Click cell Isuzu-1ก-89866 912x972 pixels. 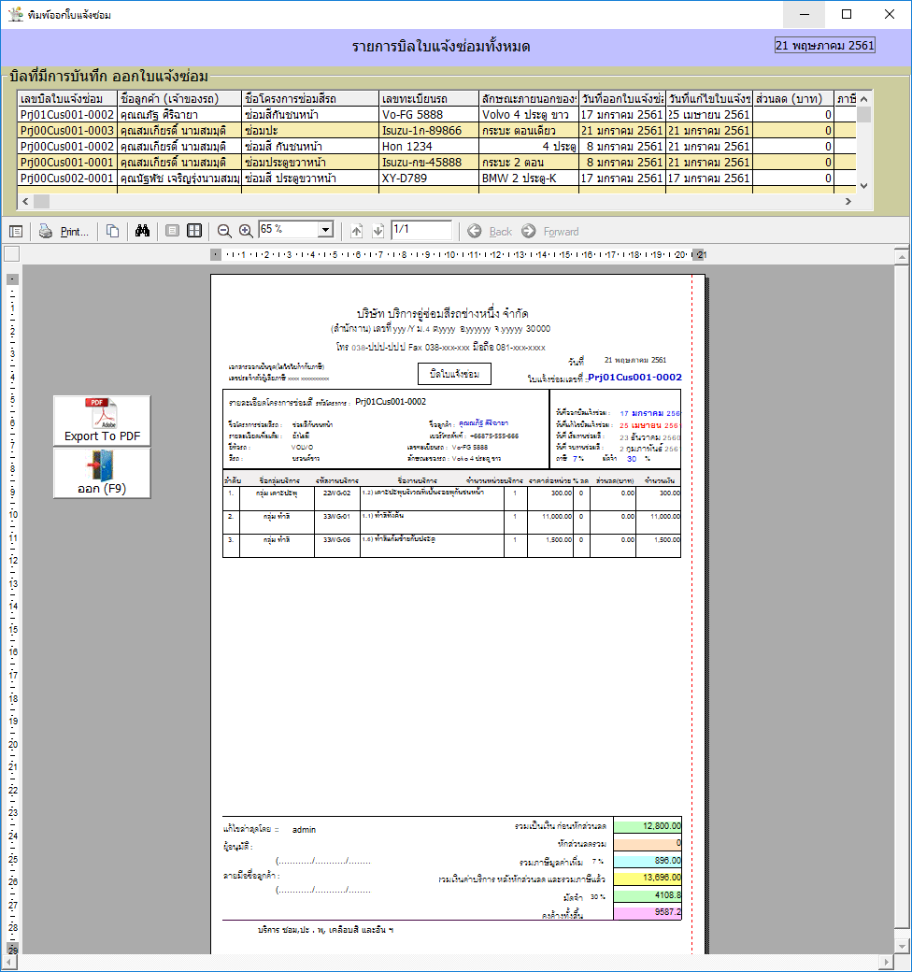(429, 131)
